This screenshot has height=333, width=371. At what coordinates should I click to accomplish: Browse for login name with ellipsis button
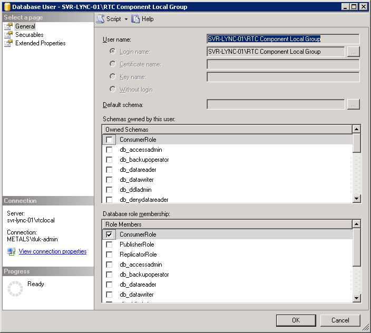pos(353,52)
